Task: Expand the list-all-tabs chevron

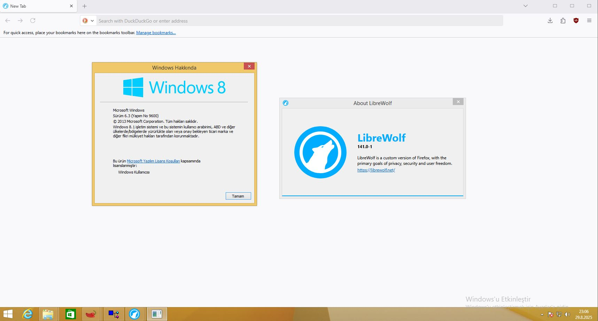Action: click(x=526, y=6)
